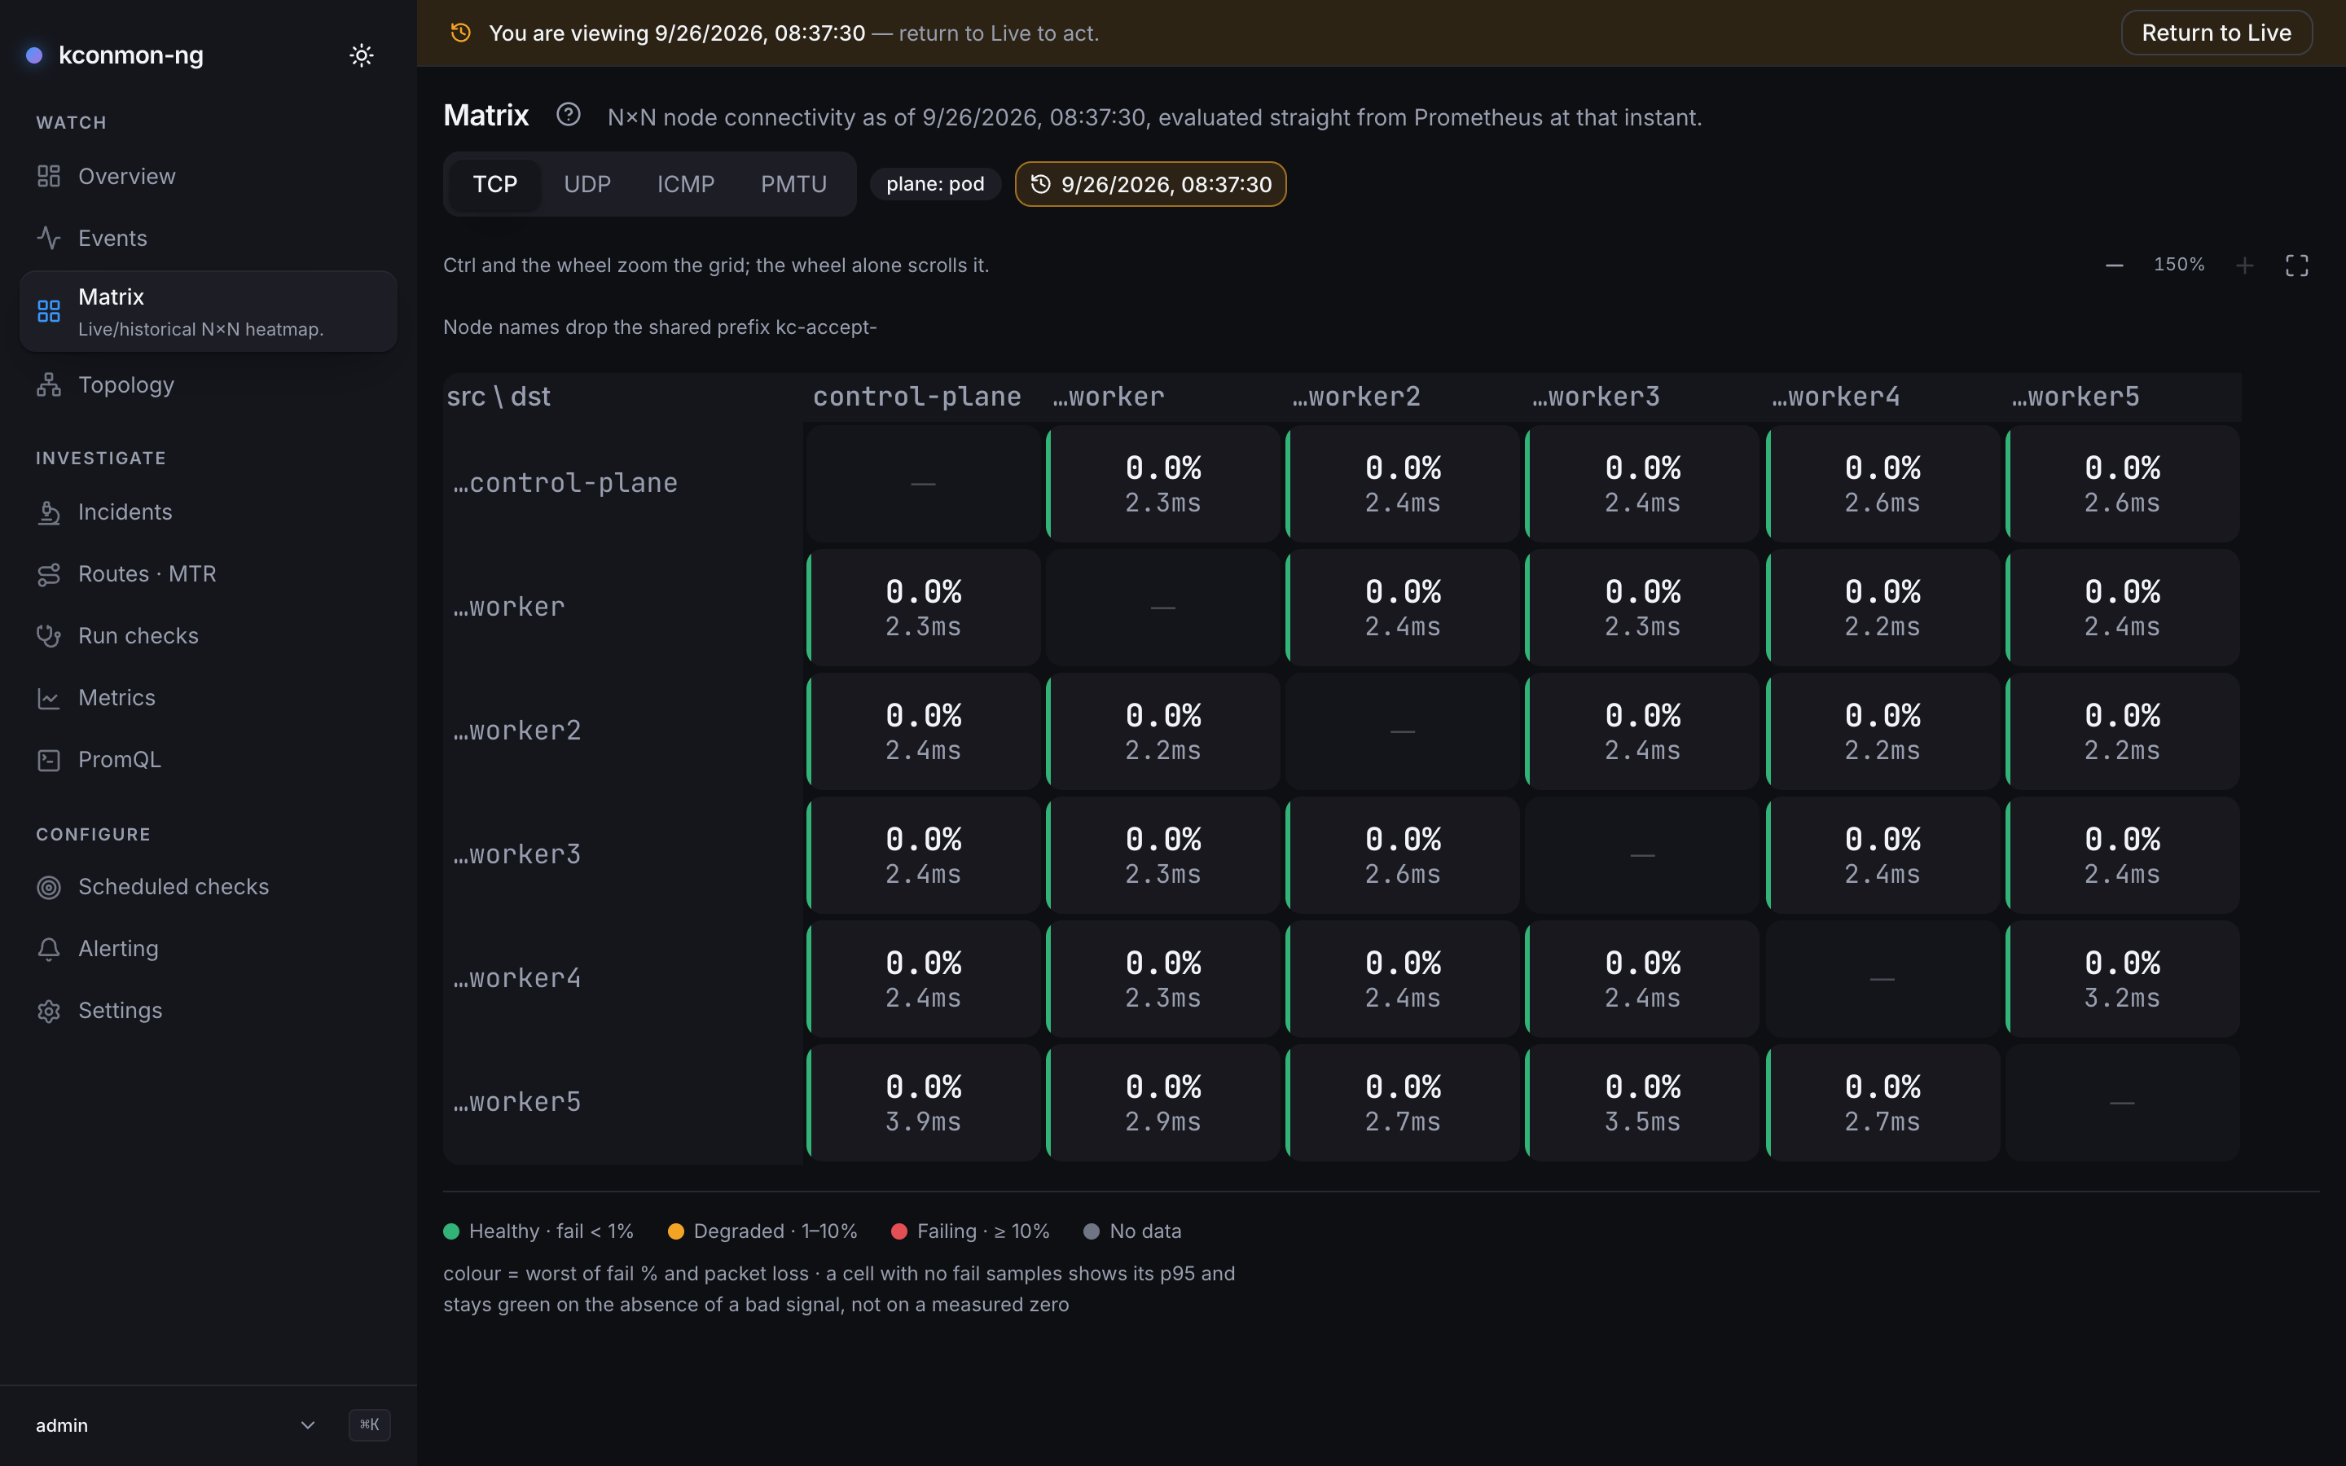The width and height of the screenshot is (2346, 1466).
Task: Open Events activity icon in sidebar
Action: coord(49,239)
